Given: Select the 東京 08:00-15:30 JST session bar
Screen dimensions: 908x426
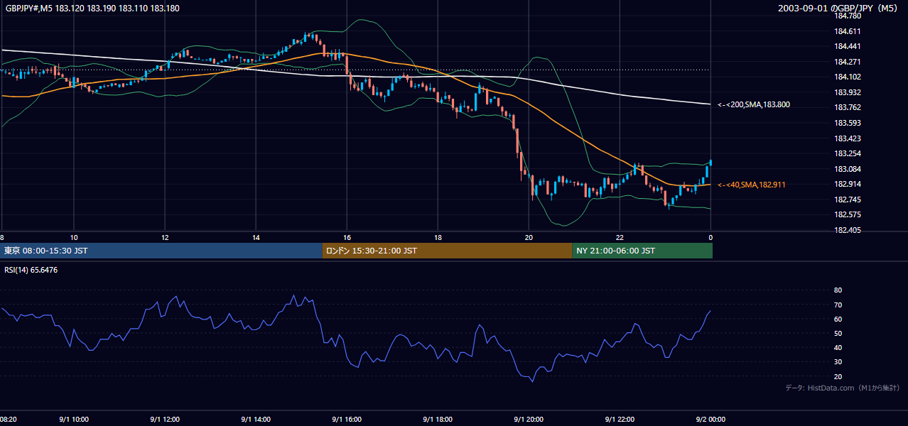Looking at the screenshot, I should (162, 251).
